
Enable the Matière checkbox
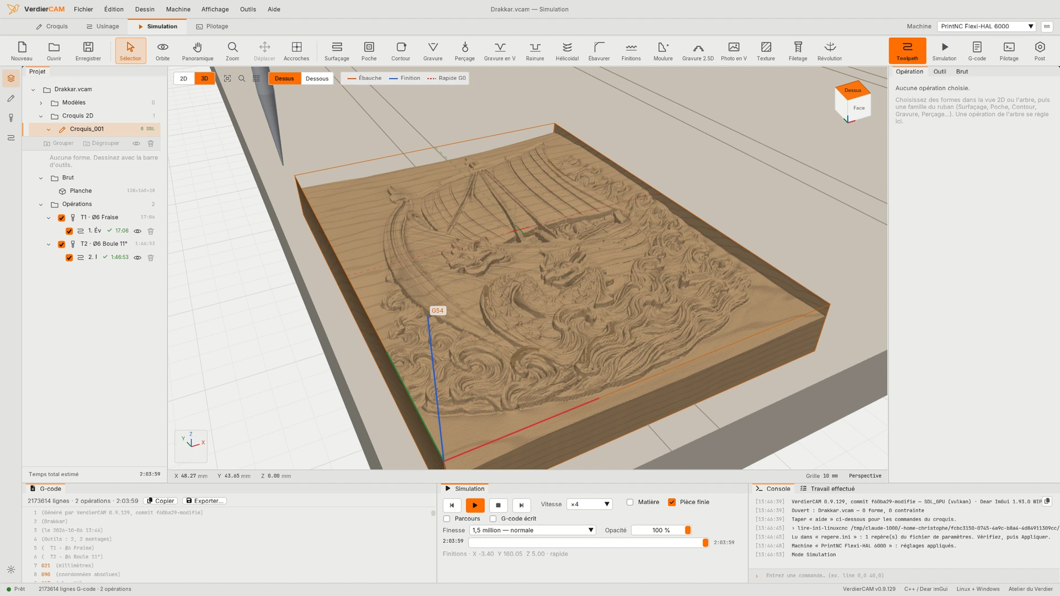(630, 502)
